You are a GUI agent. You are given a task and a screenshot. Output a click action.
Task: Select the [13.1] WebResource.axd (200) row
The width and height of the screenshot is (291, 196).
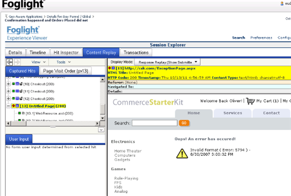(49, 113)
